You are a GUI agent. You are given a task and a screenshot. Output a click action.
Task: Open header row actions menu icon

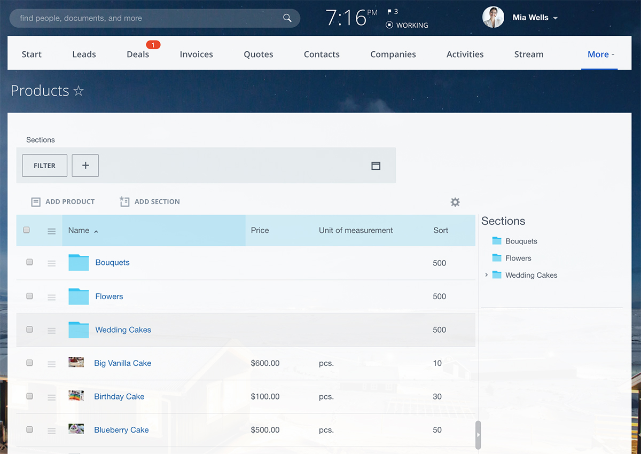[52, 231]
